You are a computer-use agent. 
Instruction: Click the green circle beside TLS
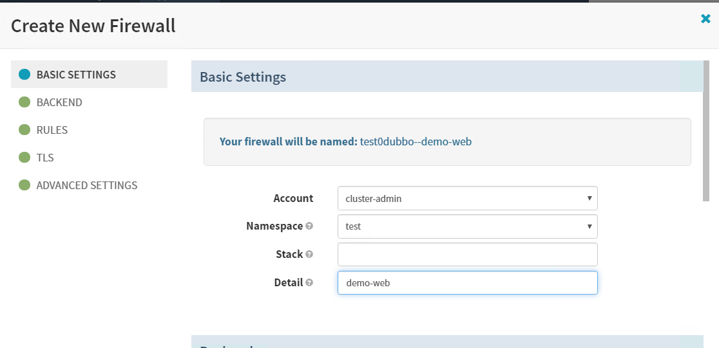[x=24, y=158]
